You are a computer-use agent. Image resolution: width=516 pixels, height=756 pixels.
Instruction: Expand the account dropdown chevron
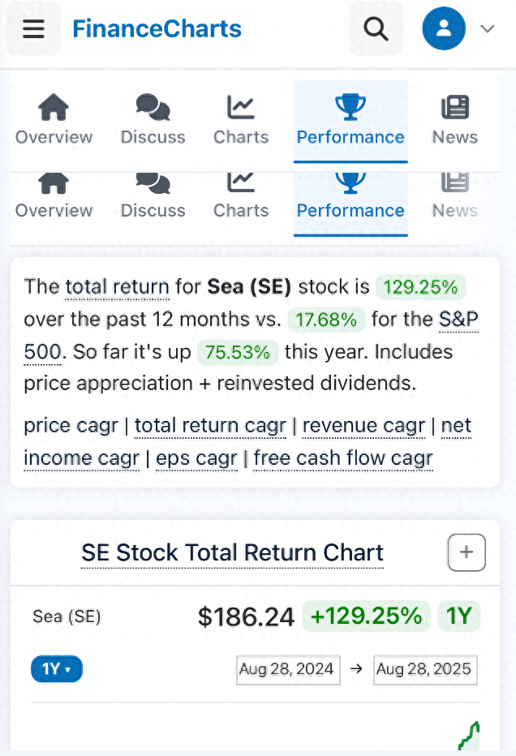tap(487, 29)
